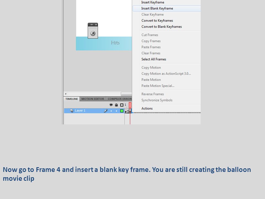Toggle show all layers as outlines icon
The height and width of the screenshot is (199, 265).
click(122, 105)
